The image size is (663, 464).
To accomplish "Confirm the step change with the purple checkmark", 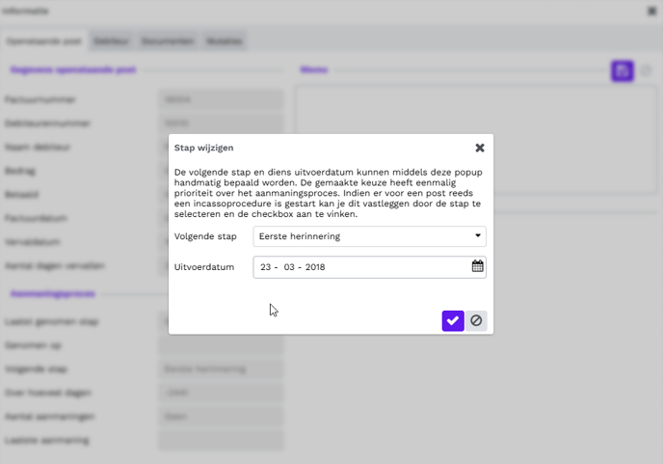I will (453, 320).
